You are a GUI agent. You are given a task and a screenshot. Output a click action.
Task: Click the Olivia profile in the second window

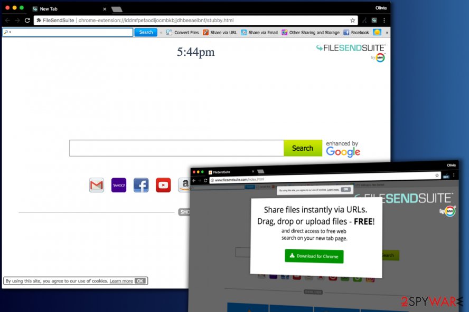pyautogui.click(x=452, y=165)
